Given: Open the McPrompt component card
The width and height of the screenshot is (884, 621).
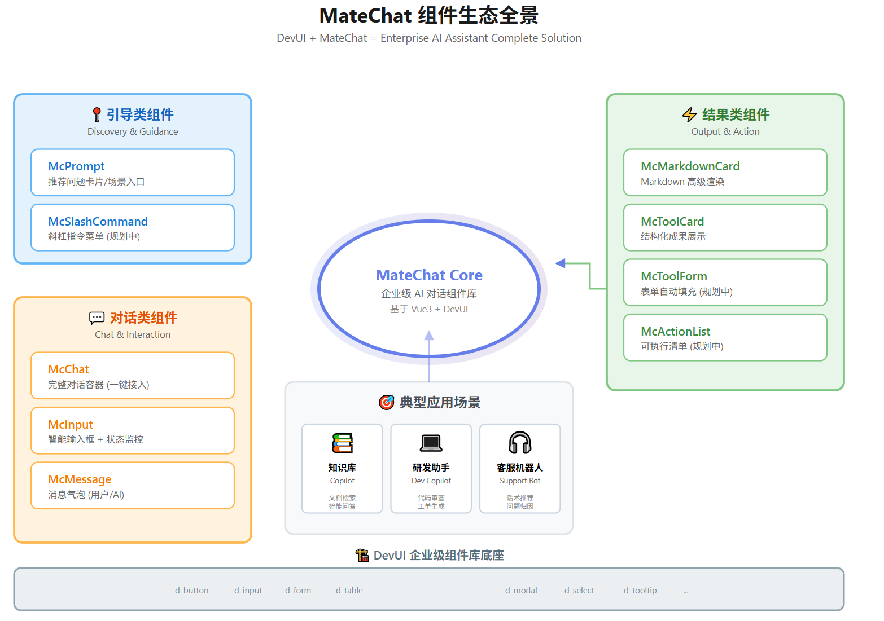Looking at the screenshot, I should point(133,172).
